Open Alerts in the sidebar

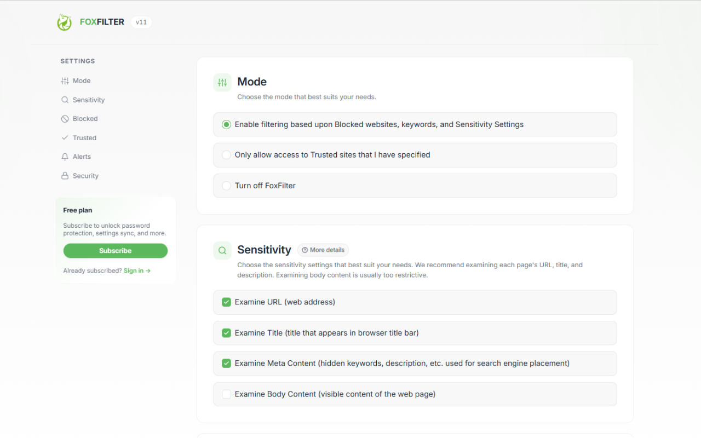click(76, 157)
